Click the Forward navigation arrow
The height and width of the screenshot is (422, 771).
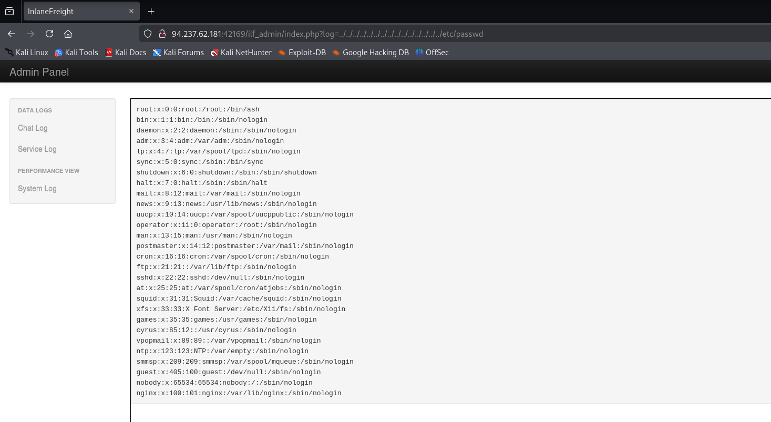point(30,34)
